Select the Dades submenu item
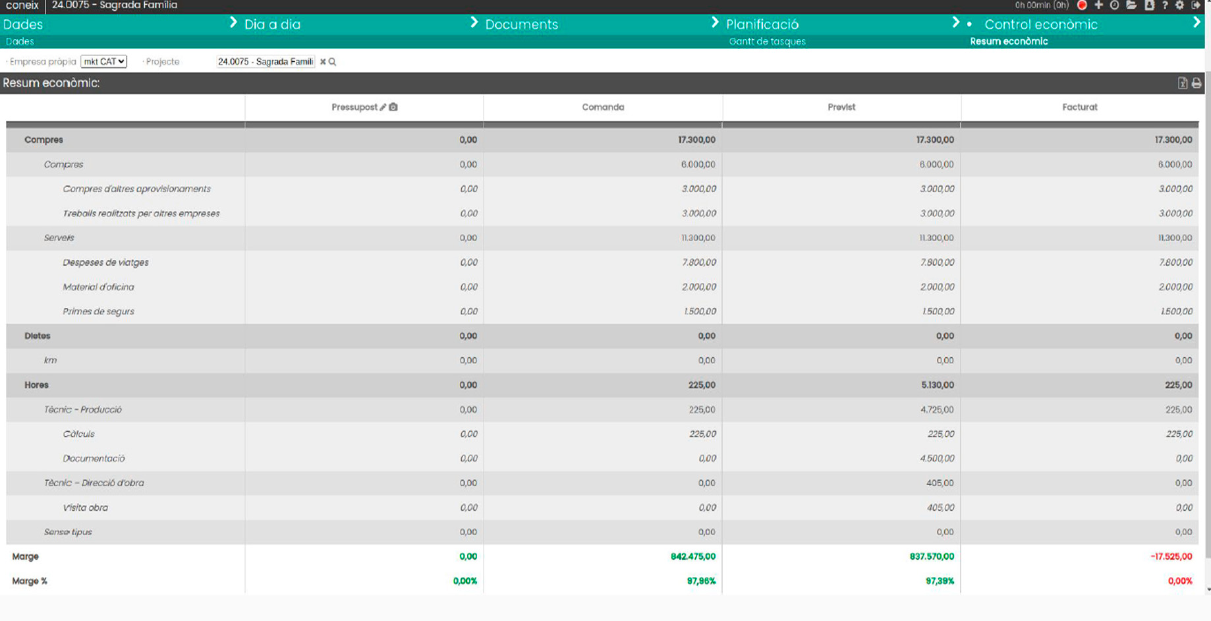 (20, 42)
